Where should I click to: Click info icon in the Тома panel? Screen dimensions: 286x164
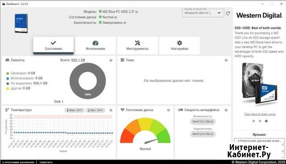[x=226, y=60]
